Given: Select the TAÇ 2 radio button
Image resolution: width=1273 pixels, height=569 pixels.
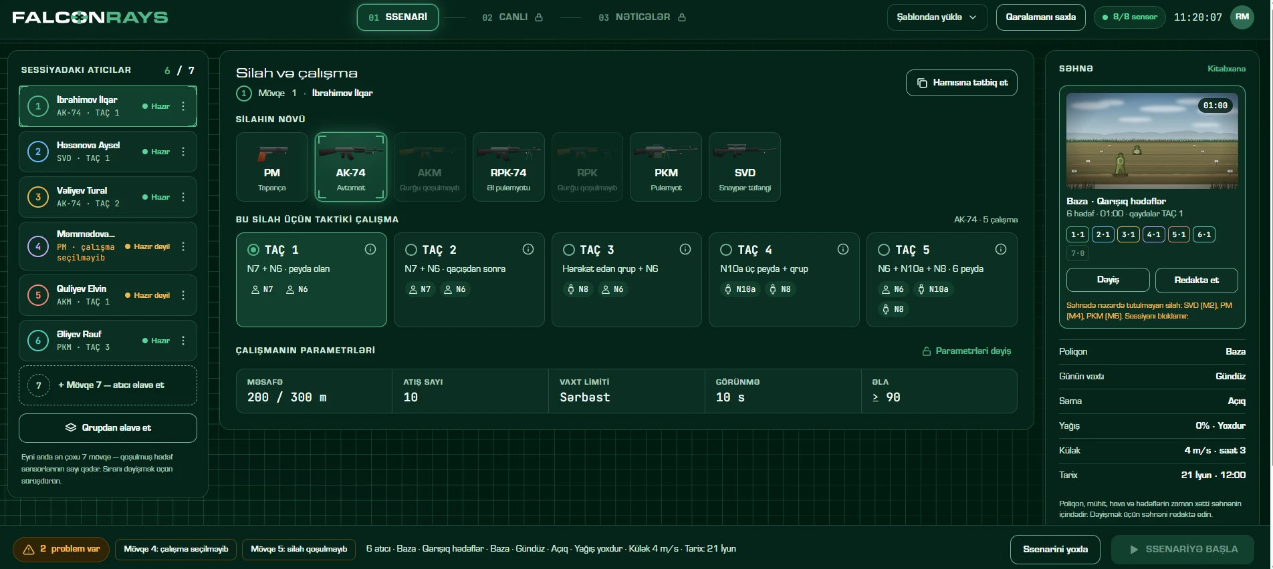Looking at the screenshot, I should click(411, 250).
